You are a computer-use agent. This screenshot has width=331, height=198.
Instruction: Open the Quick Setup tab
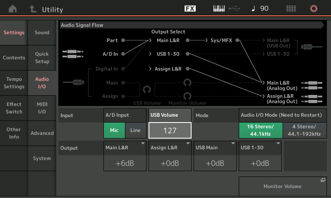click(x=42, y=58)
